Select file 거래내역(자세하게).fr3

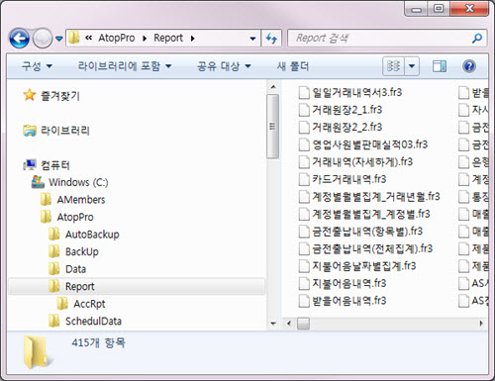[x=355, y=162]
